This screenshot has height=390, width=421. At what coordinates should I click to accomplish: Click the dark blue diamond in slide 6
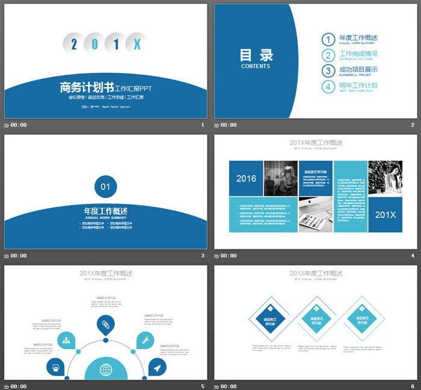tap(270, 319)
